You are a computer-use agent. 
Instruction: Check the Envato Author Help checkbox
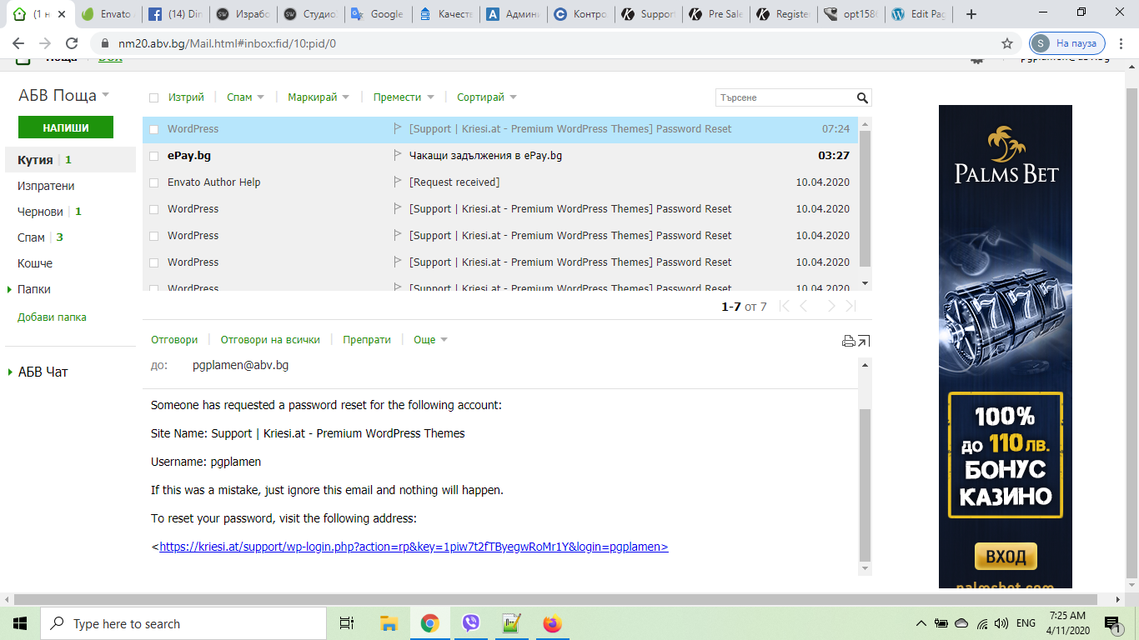[153, 182]
